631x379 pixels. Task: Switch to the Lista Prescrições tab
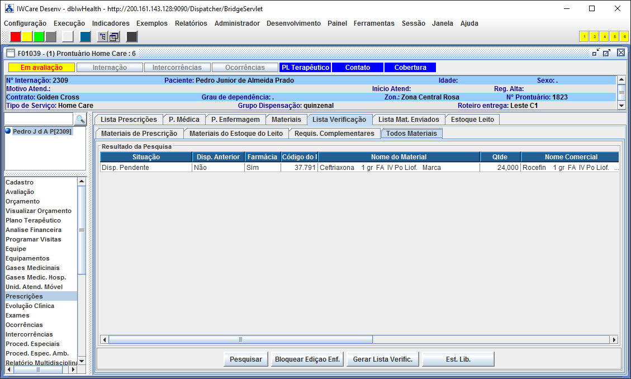coord(129,120)
